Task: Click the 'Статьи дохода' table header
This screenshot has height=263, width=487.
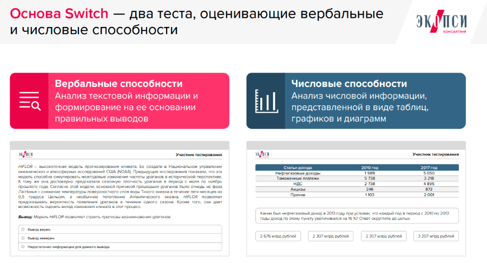Action: 298,167
